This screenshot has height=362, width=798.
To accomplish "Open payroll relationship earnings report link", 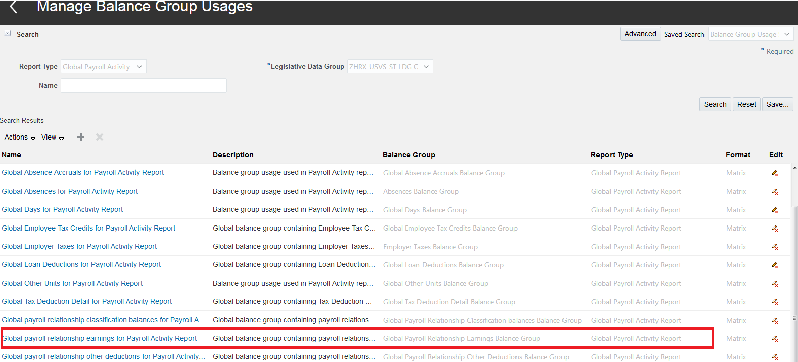I will click(x=100, y=338).
